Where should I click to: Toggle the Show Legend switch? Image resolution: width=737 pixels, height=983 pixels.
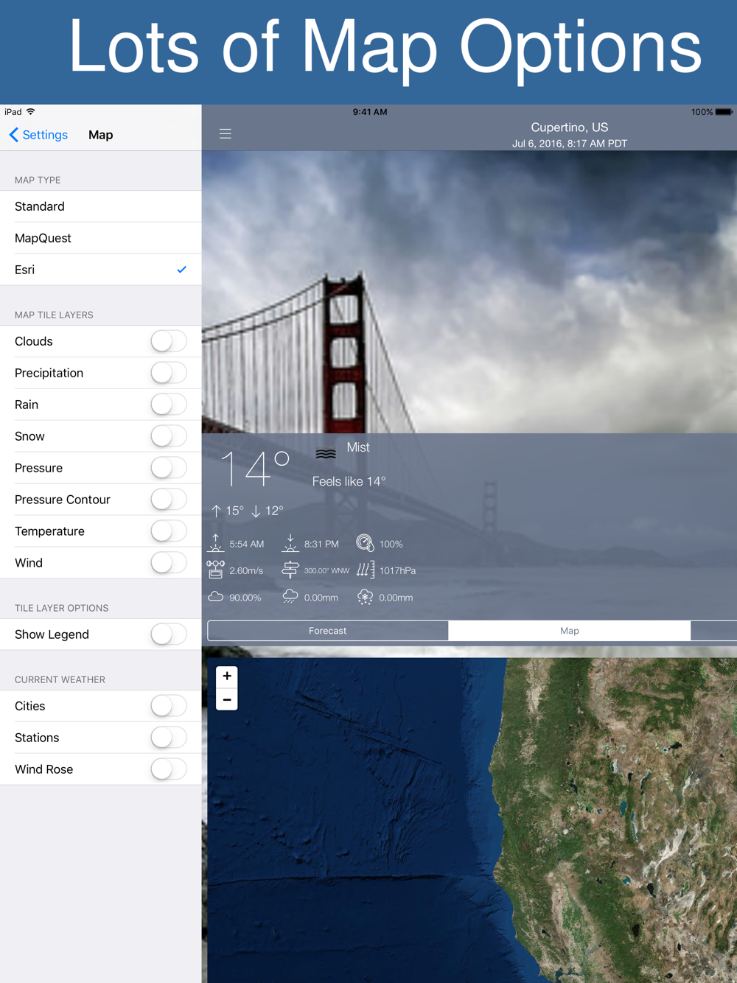click(169, 634)
